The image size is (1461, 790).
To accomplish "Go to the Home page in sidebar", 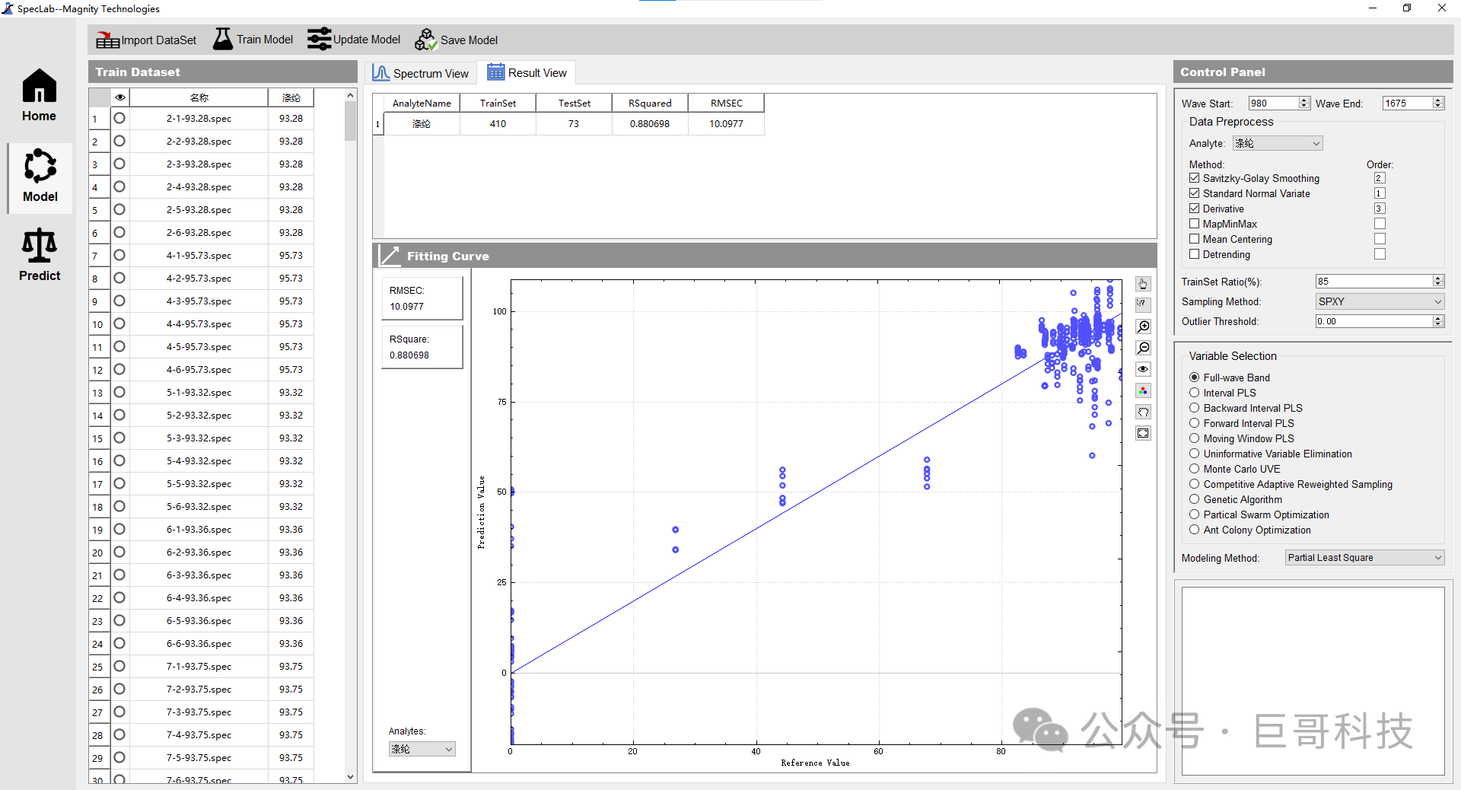I will (x=39, y=96).
